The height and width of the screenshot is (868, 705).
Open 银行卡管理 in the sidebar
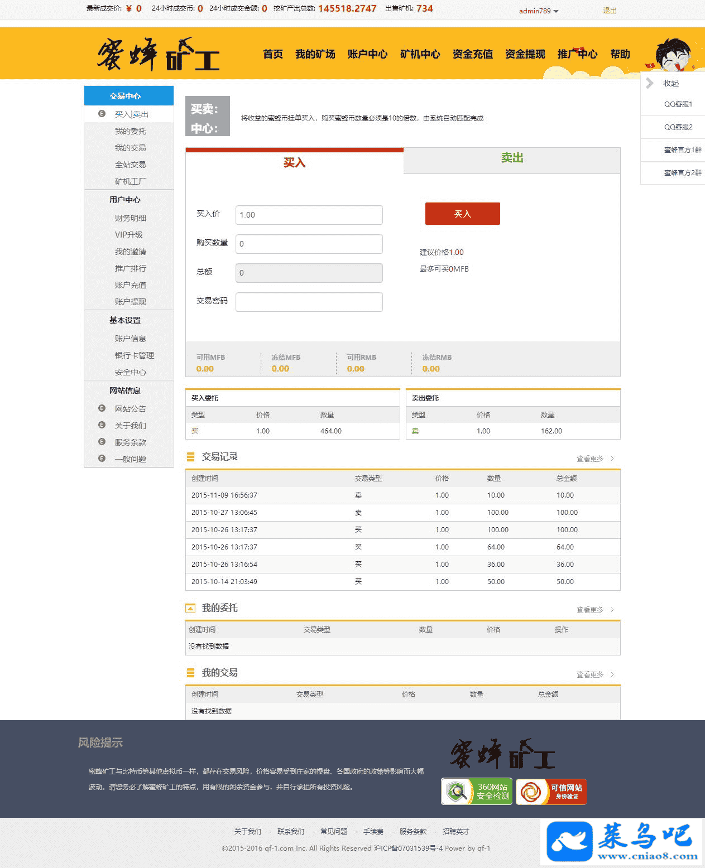point(134,355)
